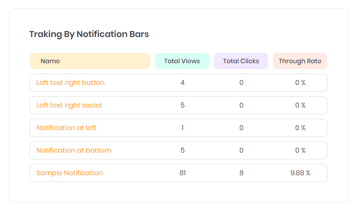Open the 'Left text right button' link
The image size is (357, 210).
(x=70, y=83)
